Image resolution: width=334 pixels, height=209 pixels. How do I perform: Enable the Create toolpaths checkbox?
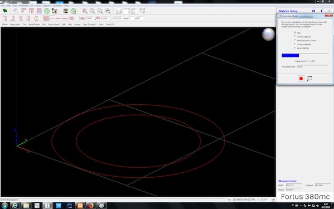pos(295,44)
